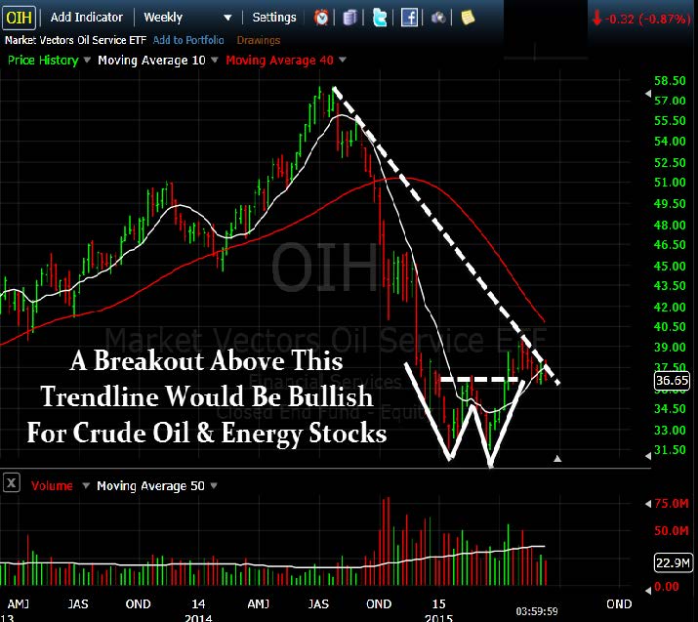Close the Volume panel with X
Image resolution: width=698 pixels, height=622 pixels.
coord(12,482)
